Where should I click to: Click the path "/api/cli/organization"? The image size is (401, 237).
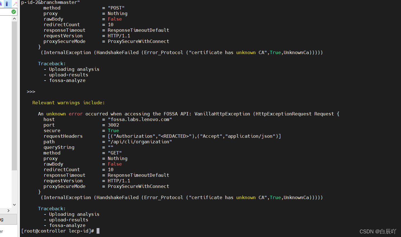(x=140, y=142)
